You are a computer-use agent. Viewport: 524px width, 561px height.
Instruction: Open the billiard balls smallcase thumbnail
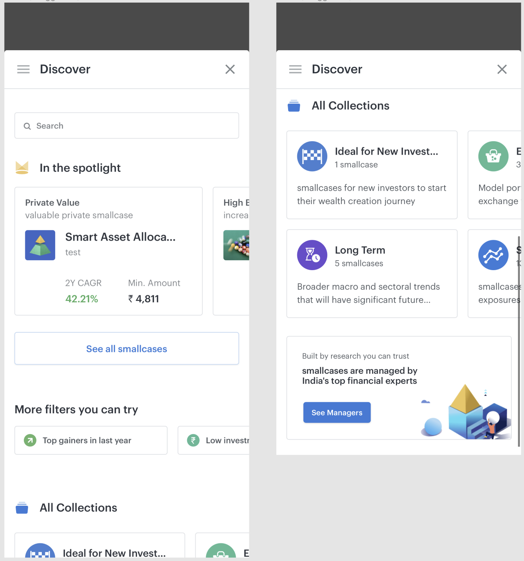click(236, 245)
